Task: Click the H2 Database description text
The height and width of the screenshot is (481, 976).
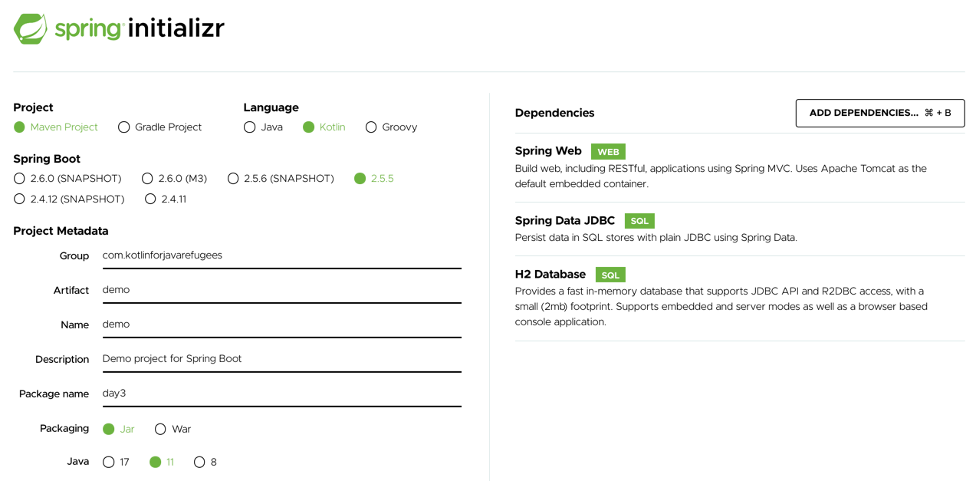Action: pos(721,307)
